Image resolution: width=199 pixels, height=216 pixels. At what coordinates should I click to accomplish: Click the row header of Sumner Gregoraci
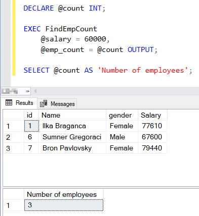click(x=14, y=137)
